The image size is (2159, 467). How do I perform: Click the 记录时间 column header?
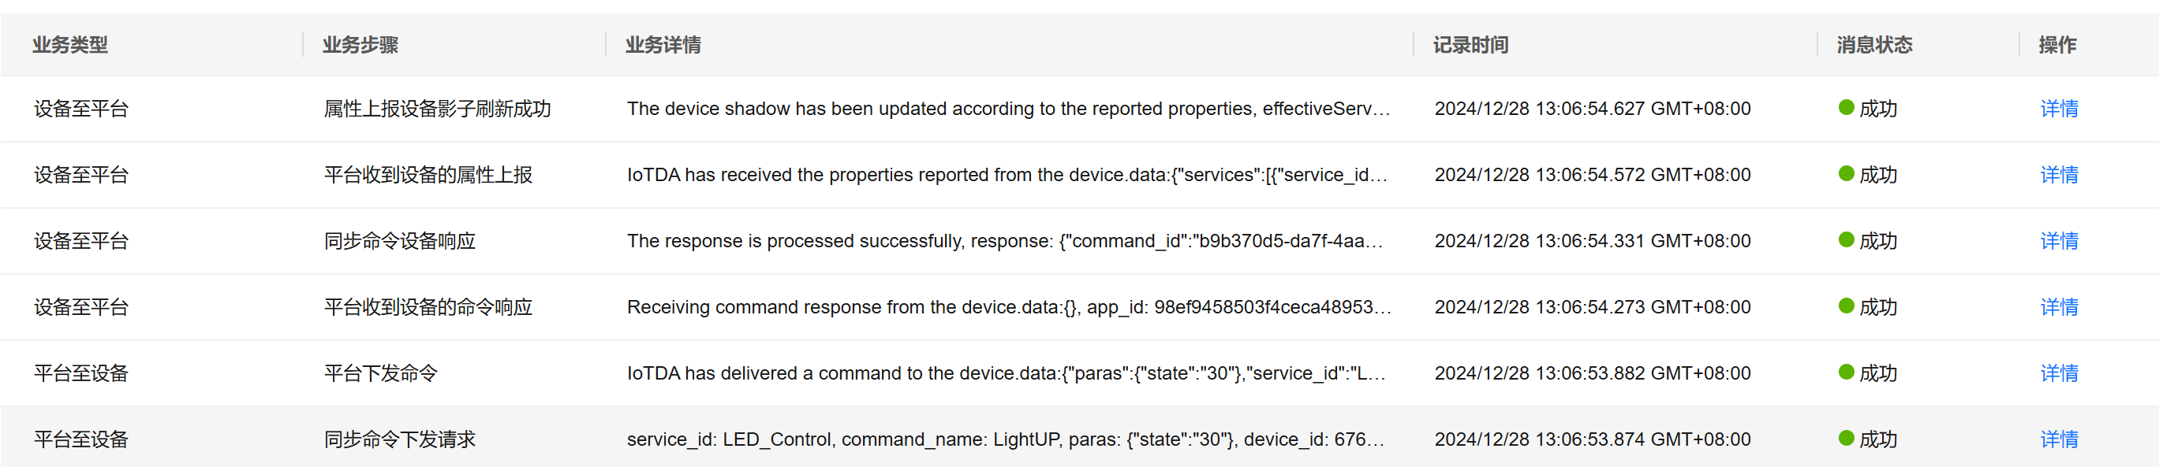(x=1470, y=45)
